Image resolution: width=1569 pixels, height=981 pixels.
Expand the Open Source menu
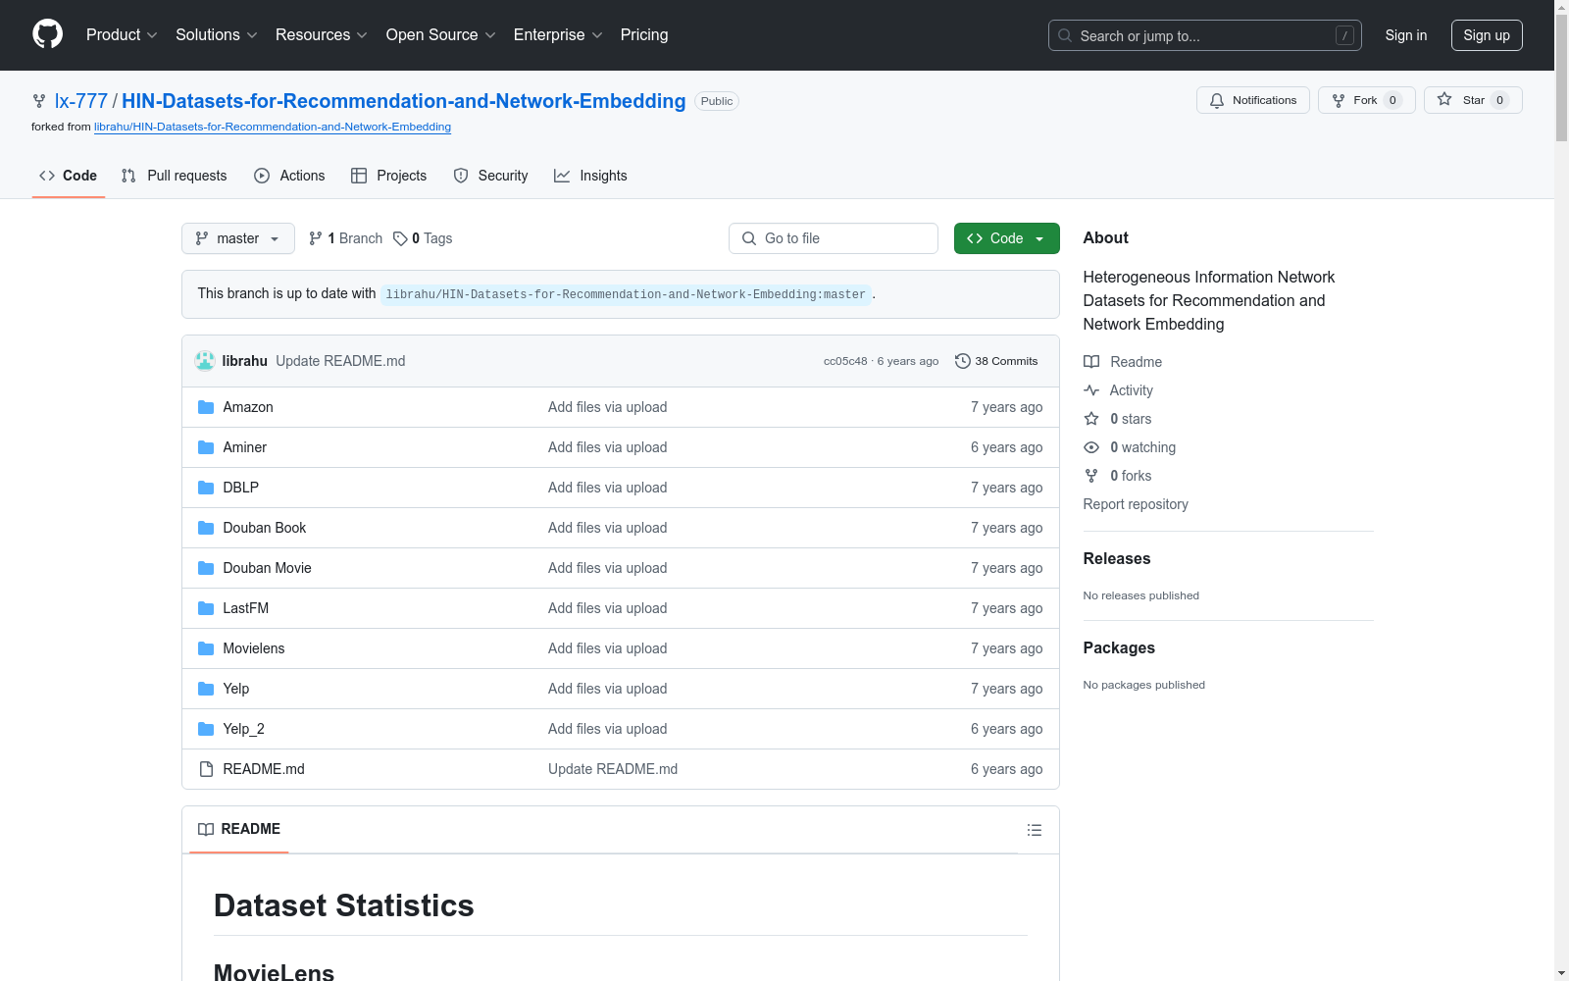point(441,34)
